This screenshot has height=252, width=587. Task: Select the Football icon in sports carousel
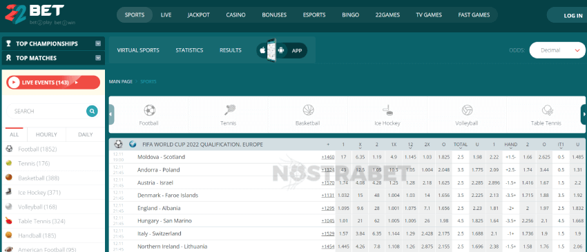point(149,110)
